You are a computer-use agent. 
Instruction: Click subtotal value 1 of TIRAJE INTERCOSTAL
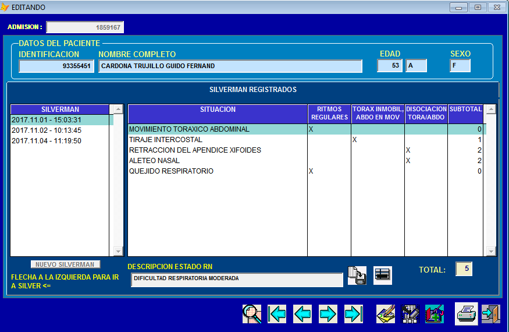coord(479,140)
